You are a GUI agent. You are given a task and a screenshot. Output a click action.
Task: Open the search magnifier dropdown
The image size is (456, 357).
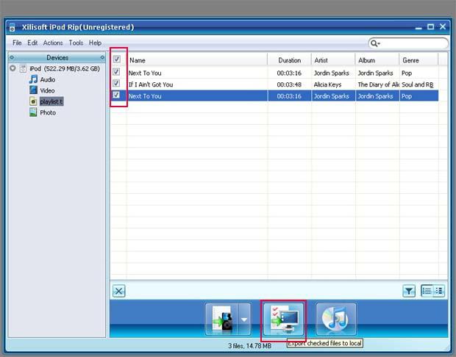pyautogui.click(x=376, y=43)
